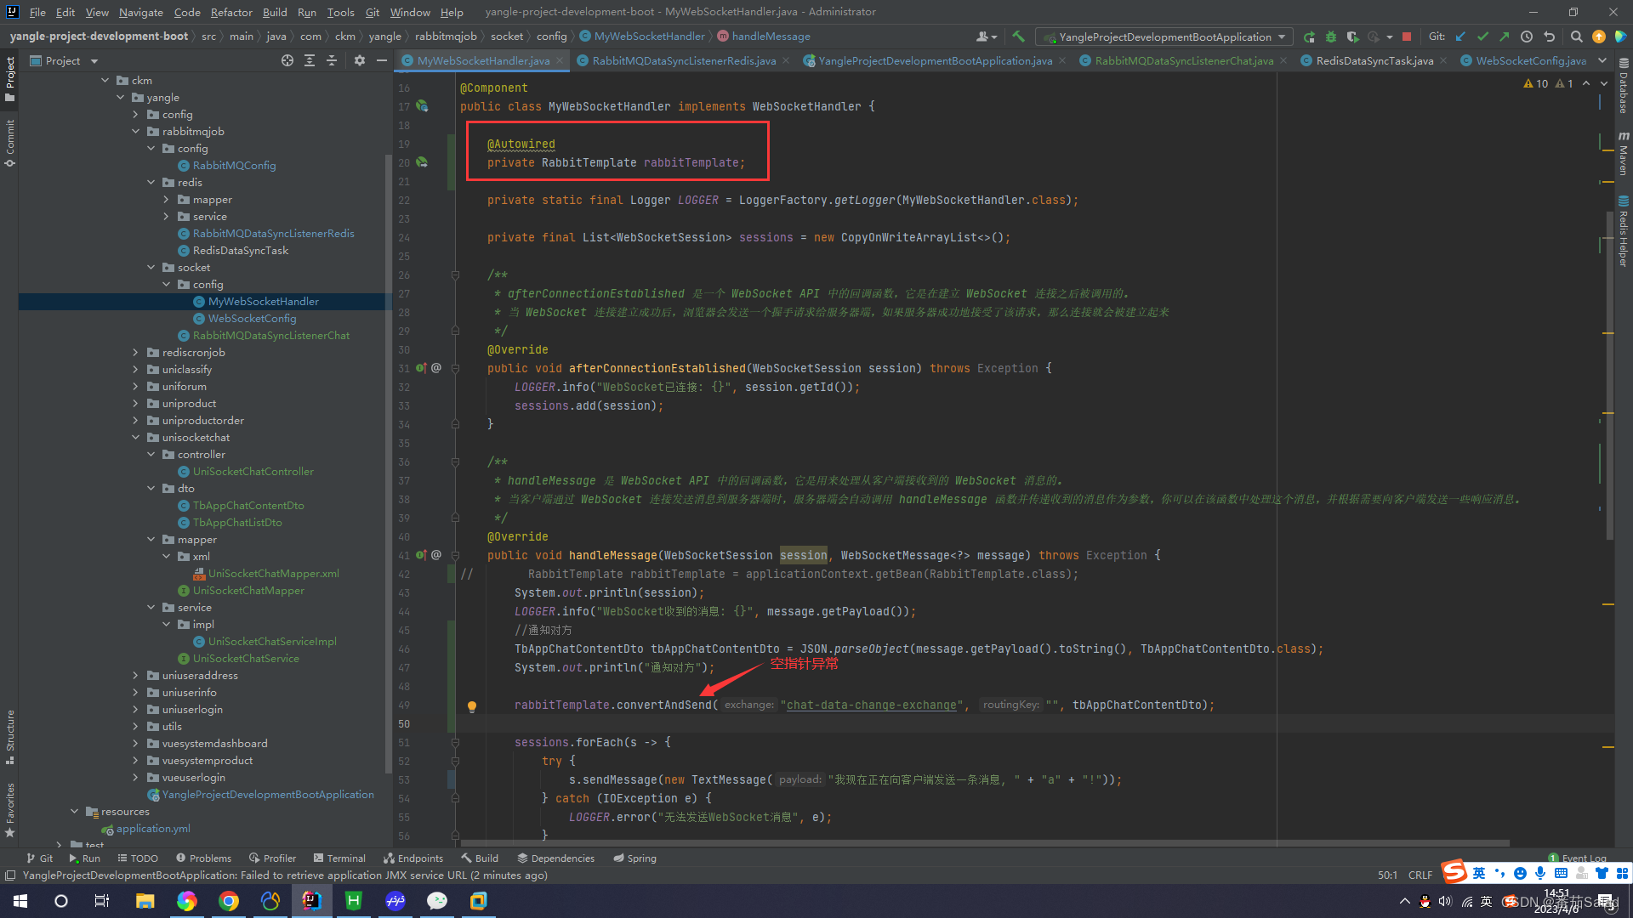Screen dimensions: 1633x918
Task: Click Git commit checkmark icon
Action: [x=1482, y=37]
